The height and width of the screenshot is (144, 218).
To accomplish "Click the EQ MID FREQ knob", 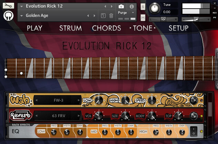I will coord(105,132).
